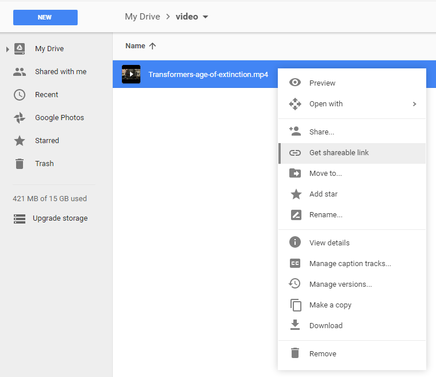
Task: Click the link icon for shareable link
Action: pyautogui.click(x=295, y=153)
